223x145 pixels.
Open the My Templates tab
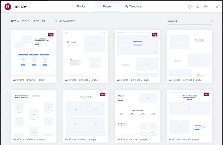(x=133, y=6)
